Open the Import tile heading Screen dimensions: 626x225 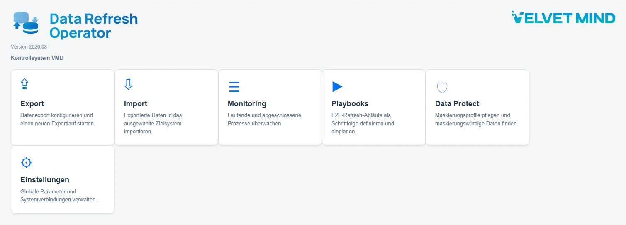point(136,104)
